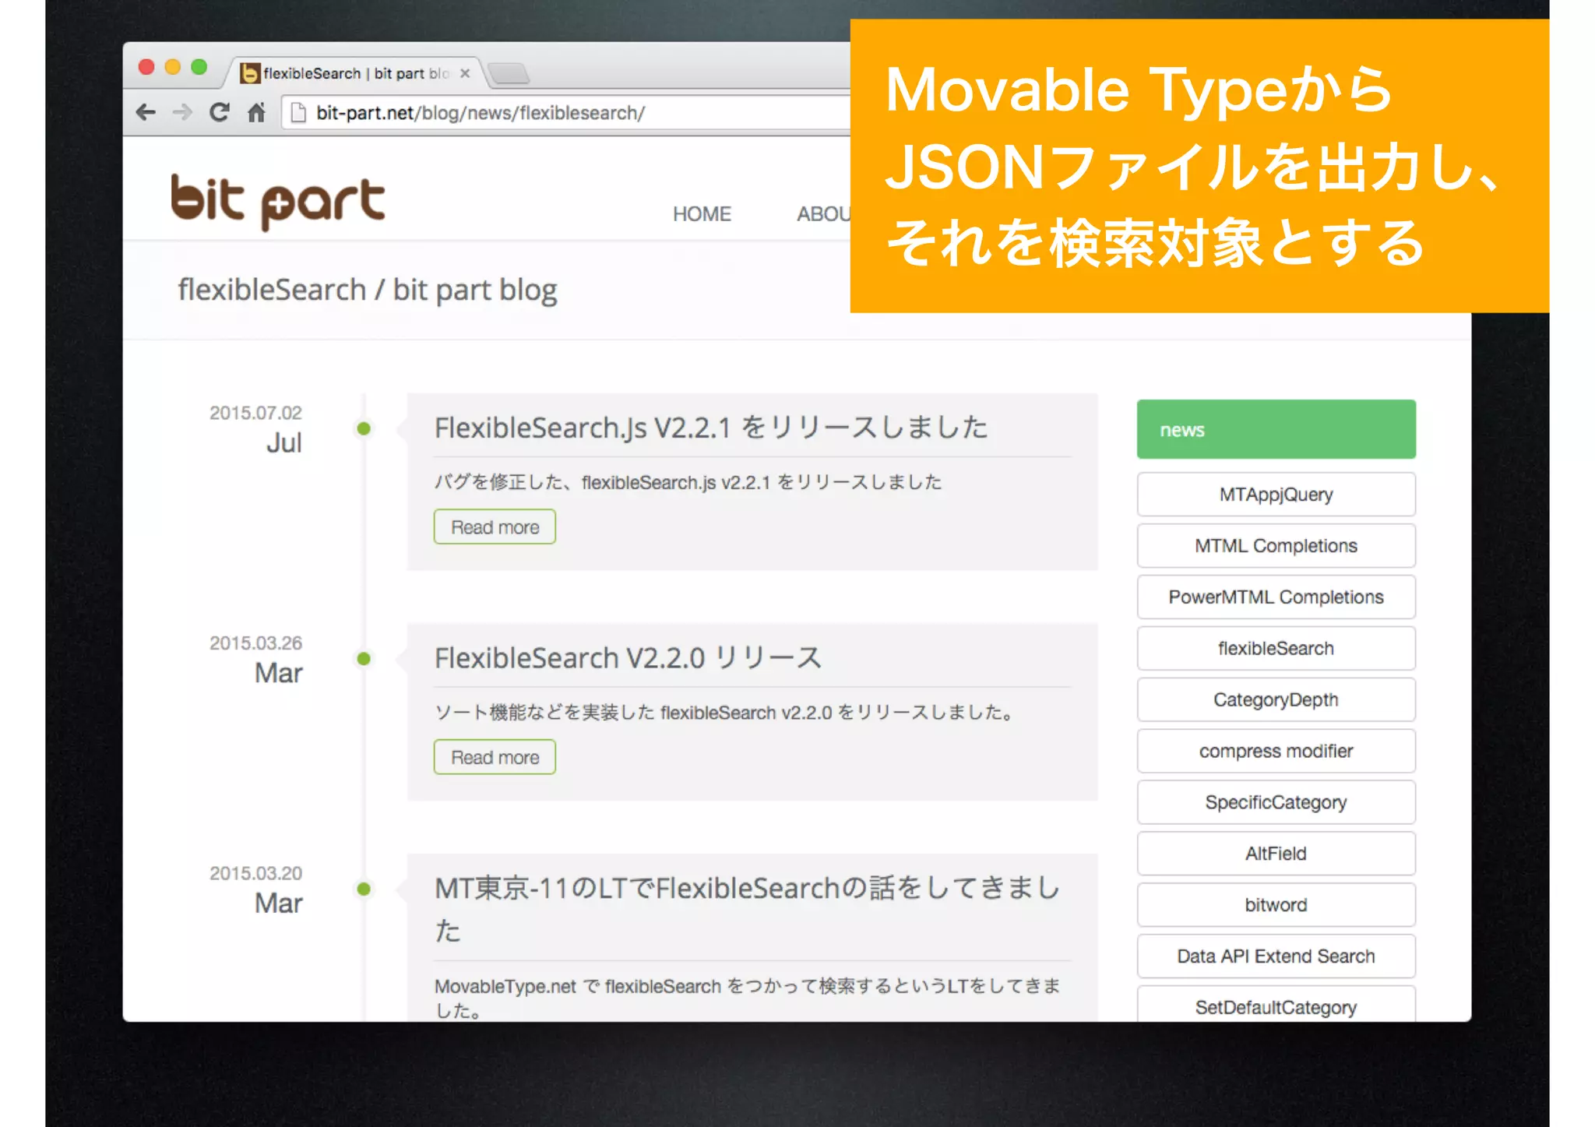Click Read more under the V2.2.1 release post
This screenshot has width=1595, height=1127.
pos(495,527)
